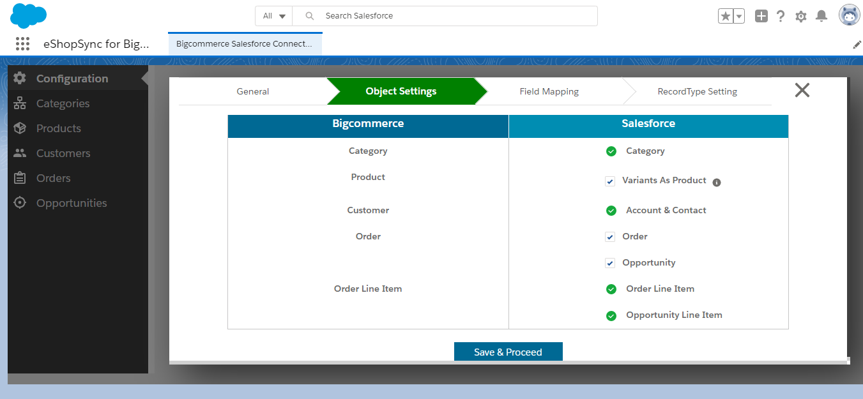
Task: Open the Setup gear icon
Action: (x=801, y=17)
